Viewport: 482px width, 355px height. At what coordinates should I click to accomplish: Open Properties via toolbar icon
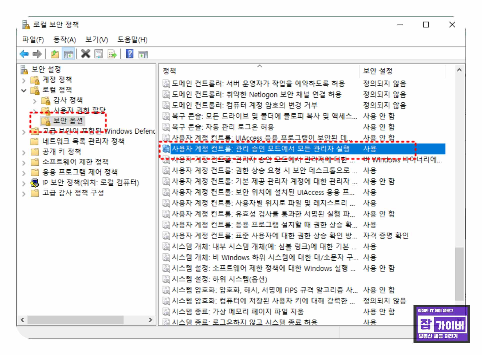point(98,54)
